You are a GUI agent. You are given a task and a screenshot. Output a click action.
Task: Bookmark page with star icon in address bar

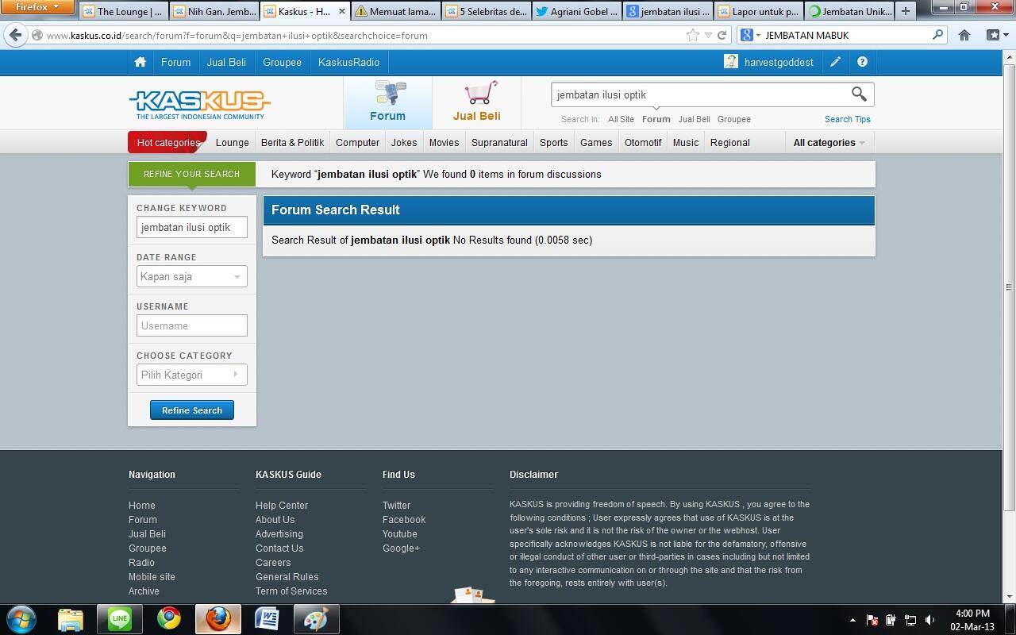tap(692, 35)
